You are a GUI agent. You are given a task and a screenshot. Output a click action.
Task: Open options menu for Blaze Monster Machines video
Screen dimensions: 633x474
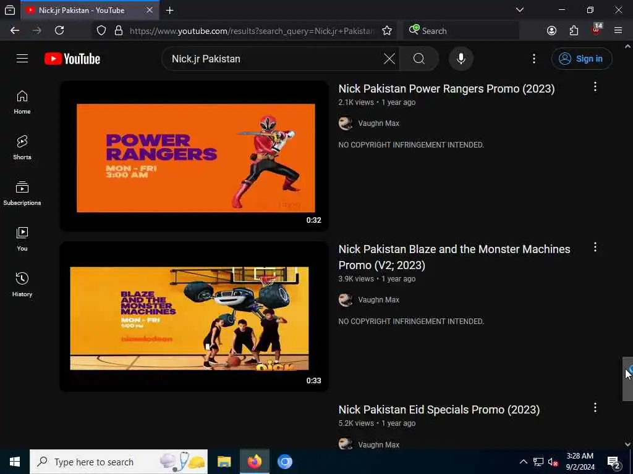[x=595, y=247]
